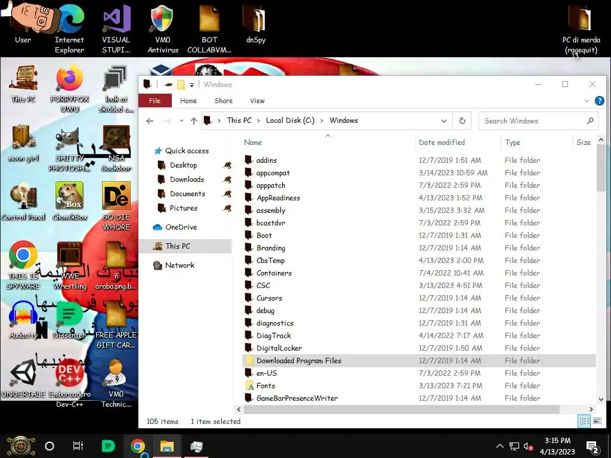Open the VISUAL STUPI... desktop shortcut
This screenshot has width=611, height=458.
(x=116, y=28)
